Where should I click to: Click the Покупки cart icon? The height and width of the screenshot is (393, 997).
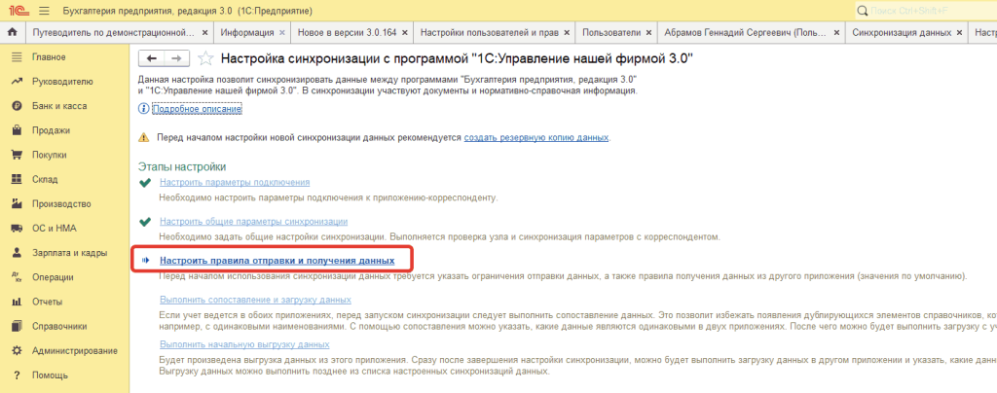(x=18, y=155)
